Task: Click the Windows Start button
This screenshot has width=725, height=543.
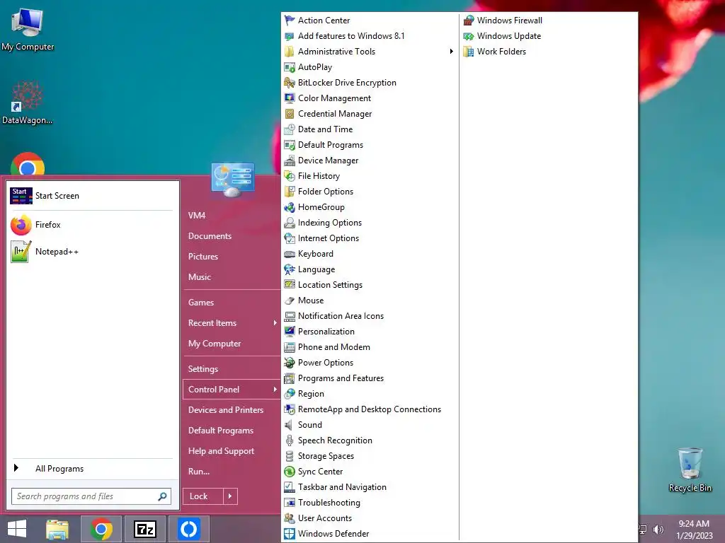Action: tap(17, 529)
